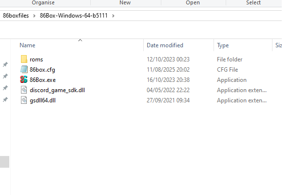Click the pin icon beside the 86Box.exe row
Screen dimensions: 291x195
pyautogui.click(x=5, y=88)
